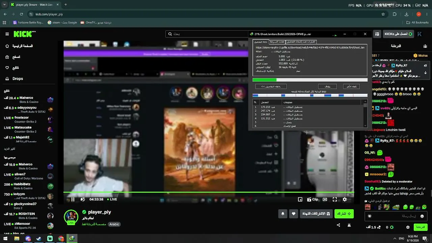Open the steam Google search bookmark

(62, 23)
